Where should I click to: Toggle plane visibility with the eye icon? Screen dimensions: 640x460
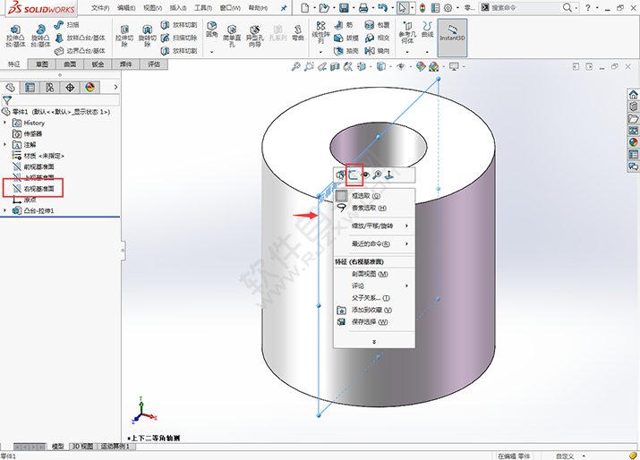coord(366,175)
